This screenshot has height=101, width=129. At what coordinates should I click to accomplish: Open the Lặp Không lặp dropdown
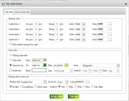(x=63, y=71)
